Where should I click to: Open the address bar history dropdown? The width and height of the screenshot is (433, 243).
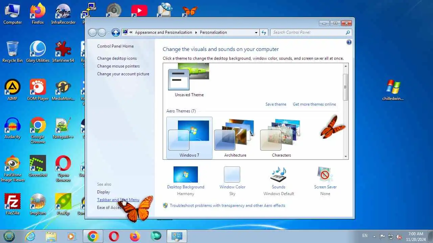tap(256, 32)
